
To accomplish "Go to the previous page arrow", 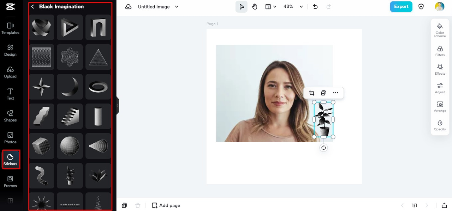I will [x=402, y=205].
